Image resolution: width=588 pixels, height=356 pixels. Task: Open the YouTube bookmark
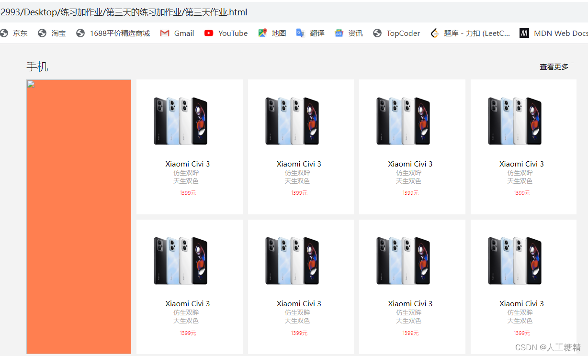coord(226,33)
